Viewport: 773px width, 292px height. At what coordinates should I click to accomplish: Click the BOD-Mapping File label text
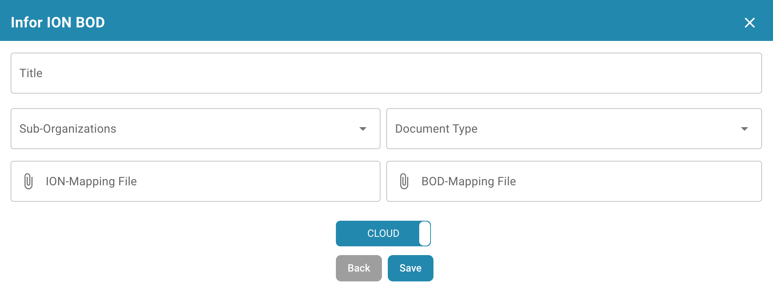tap(469, 181)
